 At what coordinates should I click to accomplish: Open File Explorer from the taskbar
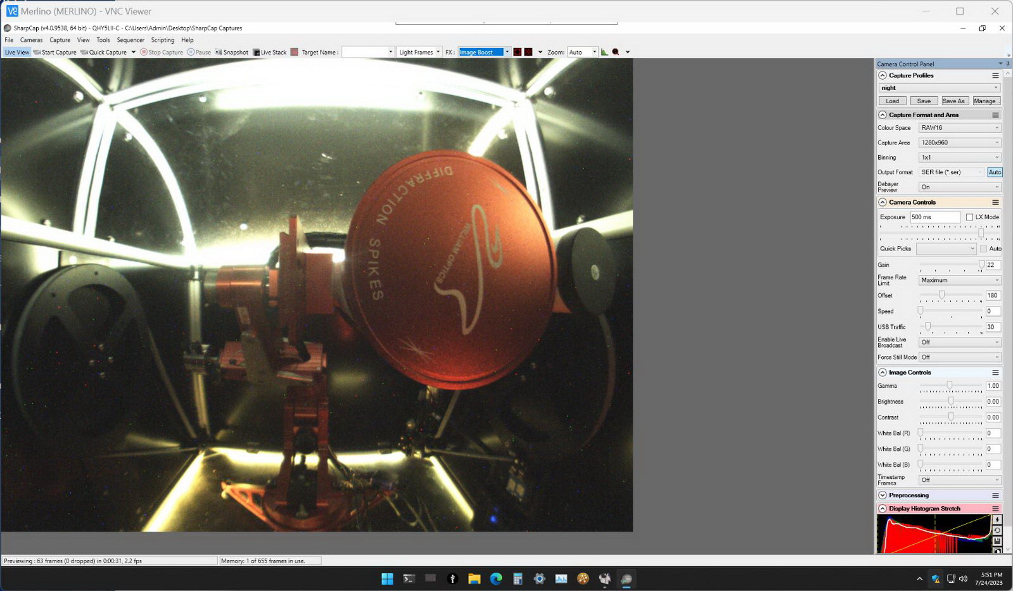pos(474,578)
